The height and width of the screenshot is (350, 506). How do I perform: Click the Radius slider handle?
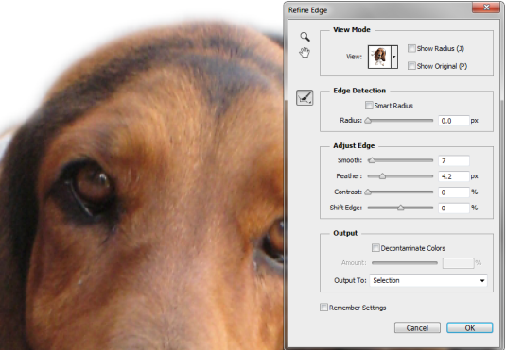point(368,121)
